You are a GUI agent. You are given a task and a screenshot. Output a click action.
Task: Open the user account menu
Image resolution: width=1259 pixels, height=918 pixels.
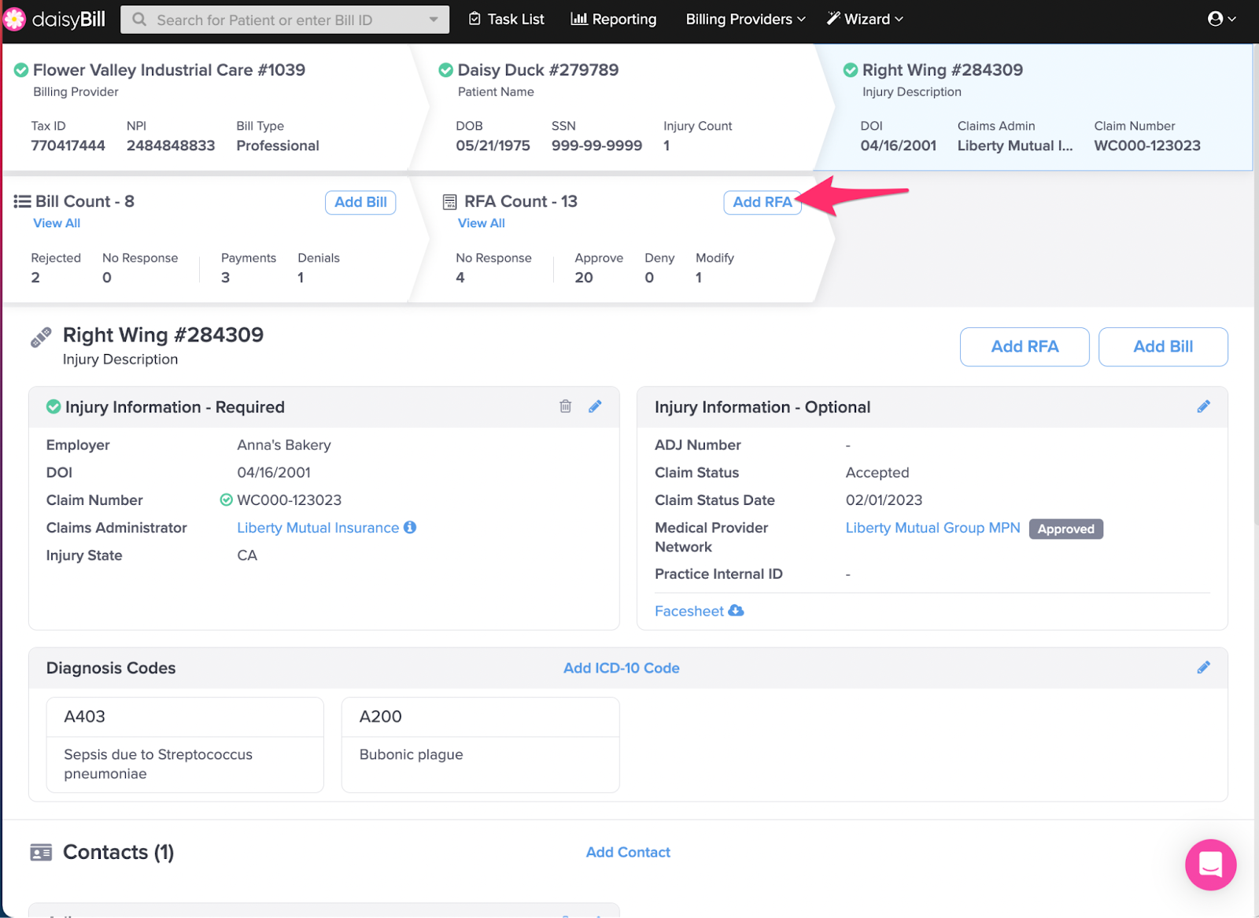point(1221,20)
